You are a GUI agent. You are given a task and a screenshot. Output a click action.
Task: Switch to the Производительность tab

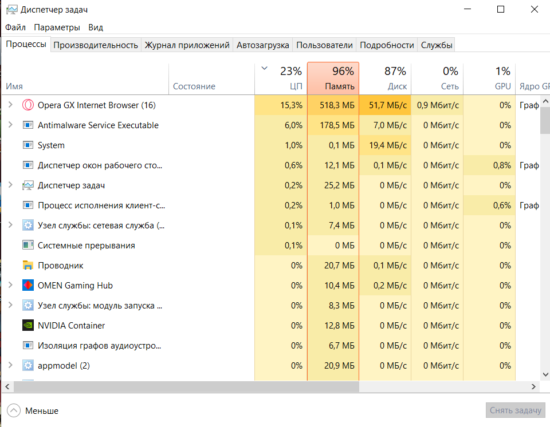(x=96, y=45)
